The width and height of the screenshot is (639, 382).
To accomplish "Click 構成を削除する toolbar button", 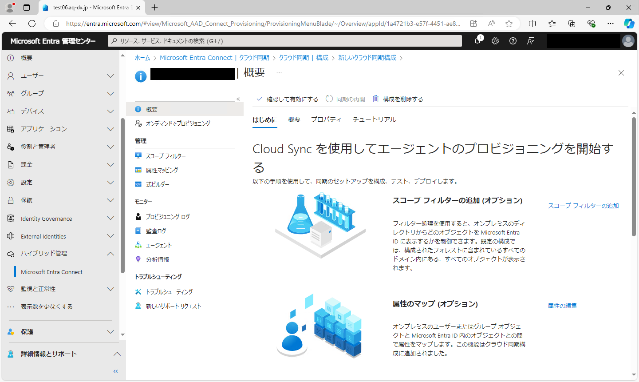I will [398, 99].
